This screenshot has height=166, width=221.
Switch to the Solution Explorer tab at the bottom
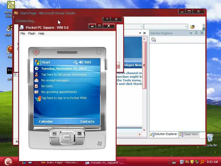164,134
